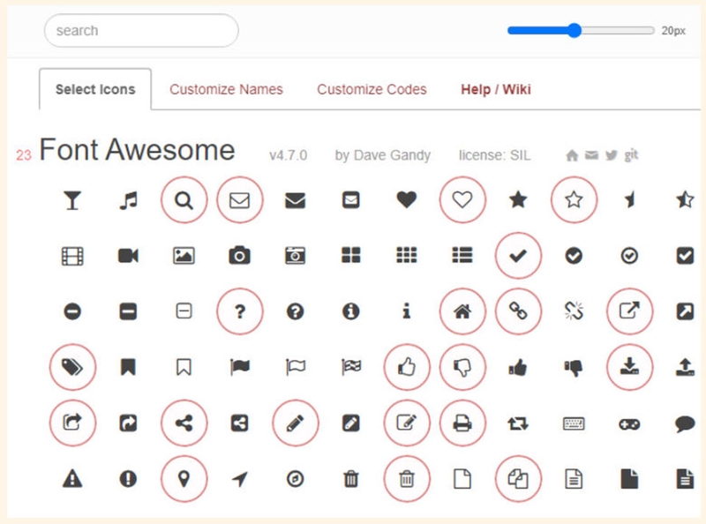Screen dimensions: 706x524
Task: Select the solid filled envelope icon
Action: [296, 200]
